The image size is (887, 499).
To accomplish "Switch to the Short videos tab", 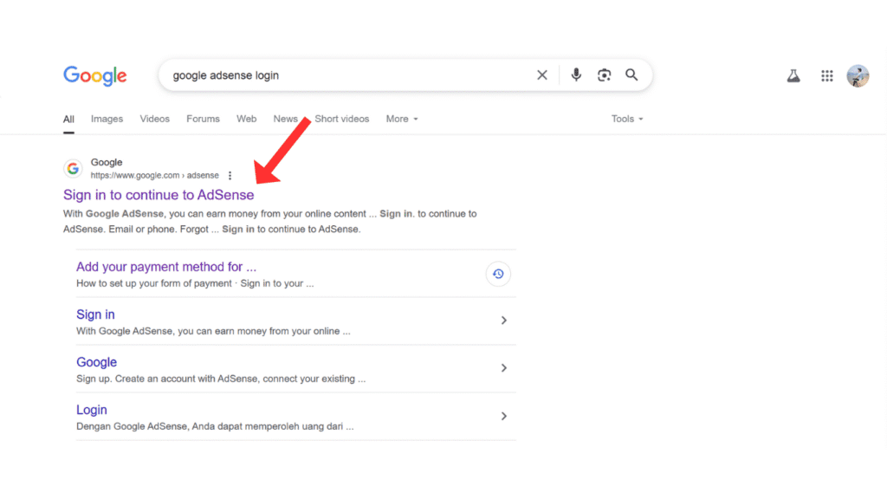I will (341, 119).
